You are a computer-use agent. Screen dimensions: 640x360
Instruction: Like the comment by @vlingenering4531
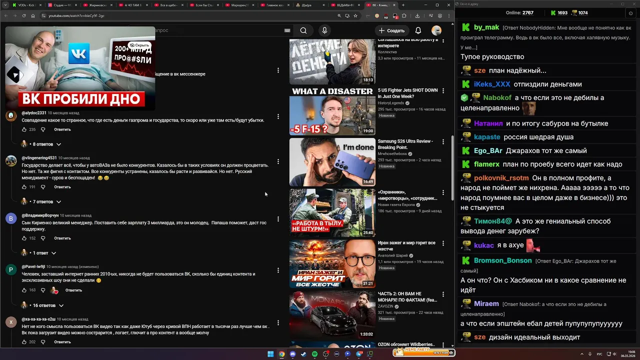(x=24, y=187)
